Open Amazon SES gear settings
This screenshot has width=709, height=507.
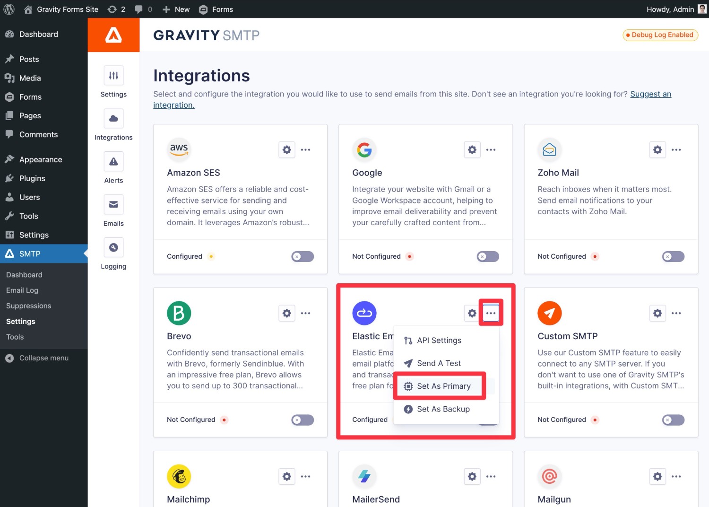click(287, 150)
